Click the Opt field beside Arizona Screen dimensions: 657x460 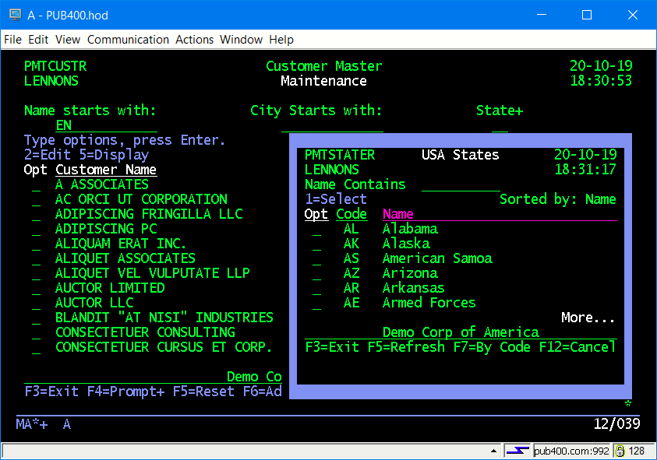(x=316, y=274)
